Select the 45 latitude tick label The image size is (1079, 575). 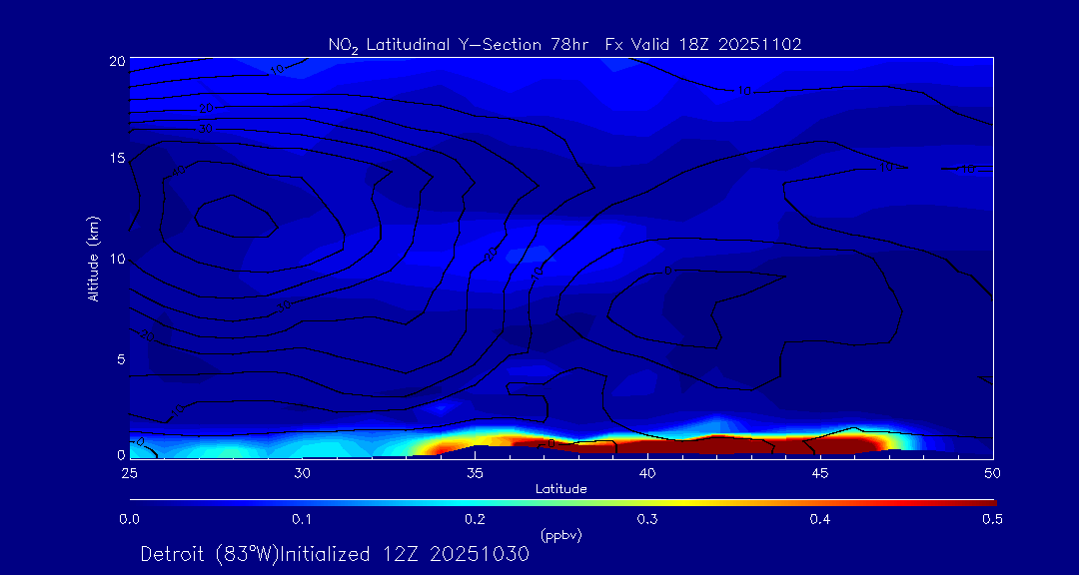[820, 472]
